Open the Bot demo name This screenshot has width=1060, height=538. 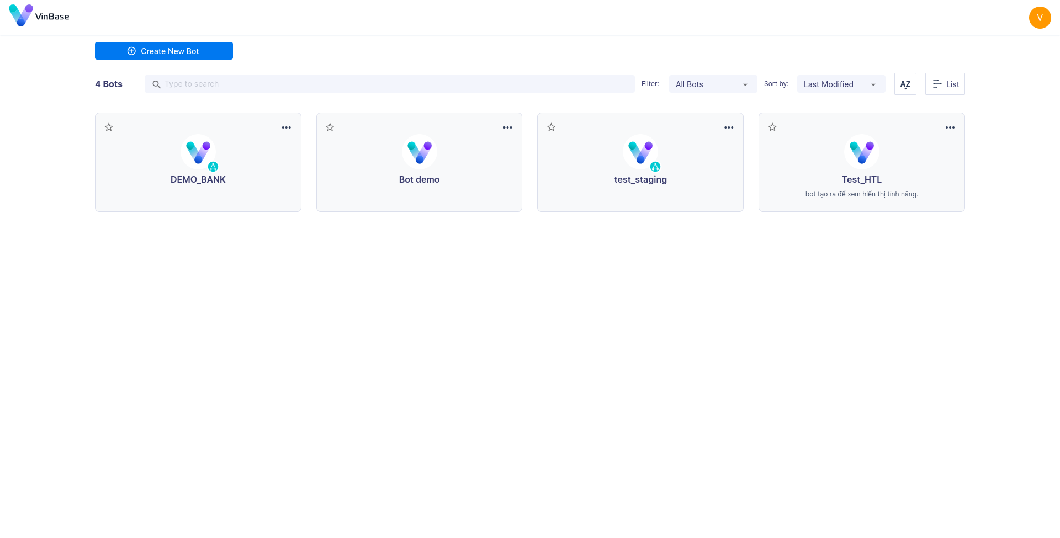420,179
